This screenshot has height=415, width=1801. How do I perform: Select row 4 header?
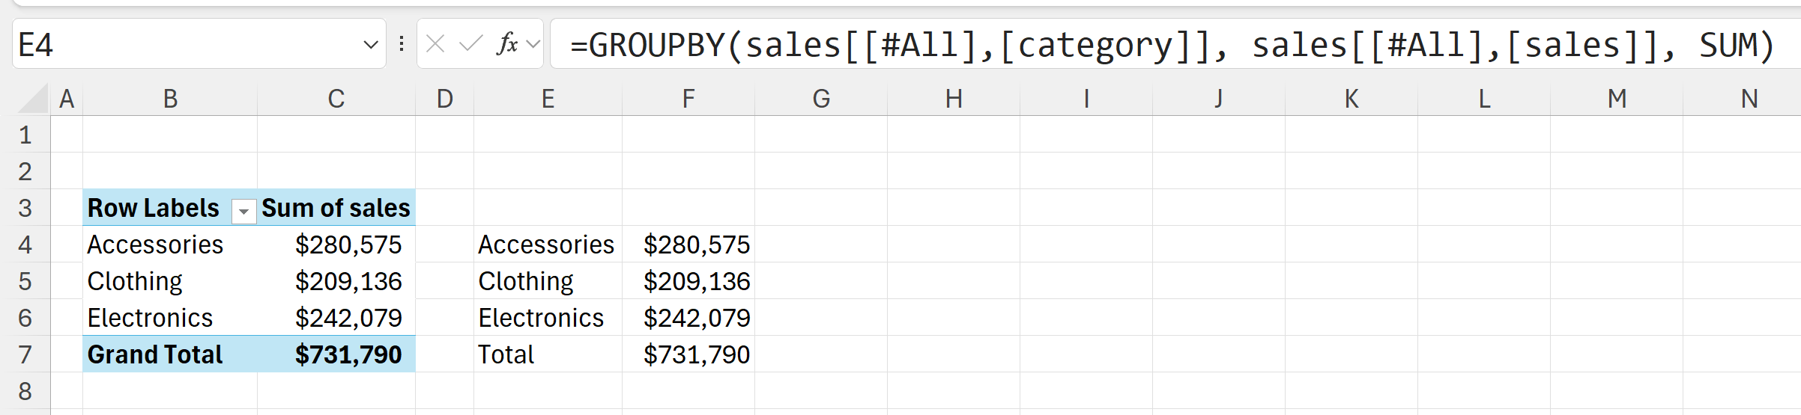25,245
